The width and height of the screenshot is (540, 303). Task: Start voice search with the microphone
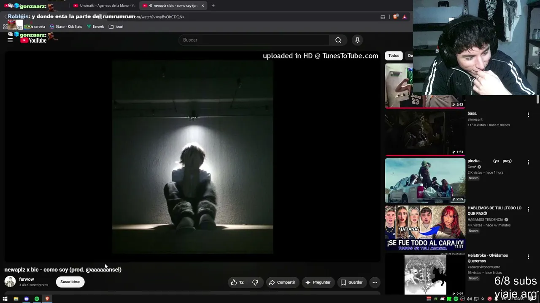click(357, 40)
